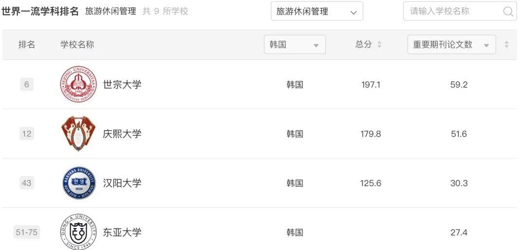Sort by 总分 using sort arrows
This screenshot has width=526, height=250.
[379, 44]
